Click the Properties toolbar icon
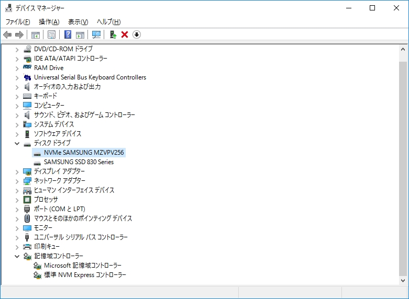Screen dimensions: 409x299 52,34
